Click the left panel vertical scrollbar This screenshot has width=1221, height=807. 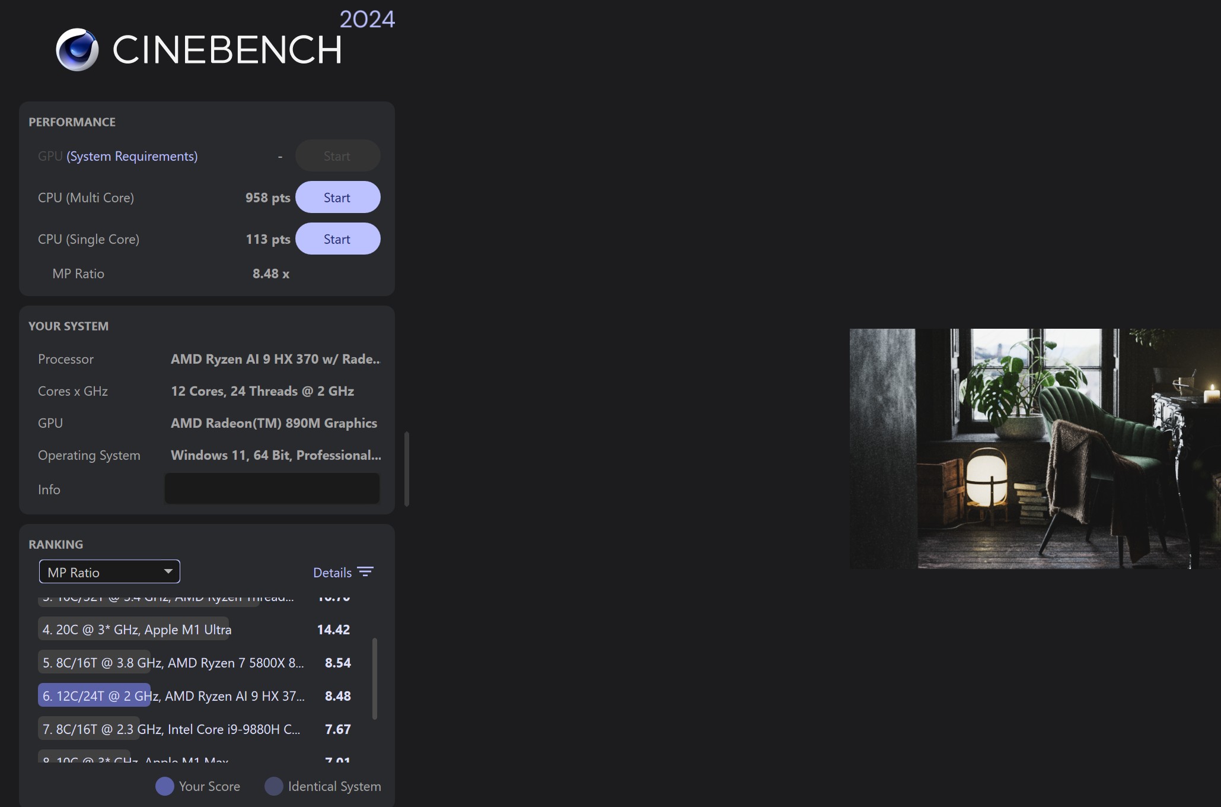coord(407,469)
